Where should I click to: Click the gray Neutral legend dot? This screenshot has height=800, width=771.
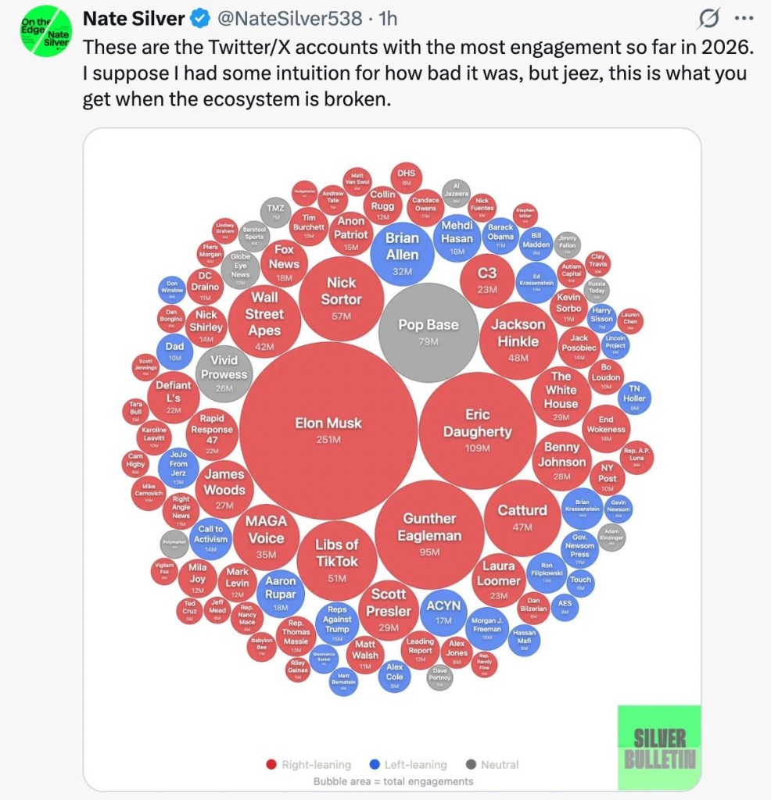471,764
